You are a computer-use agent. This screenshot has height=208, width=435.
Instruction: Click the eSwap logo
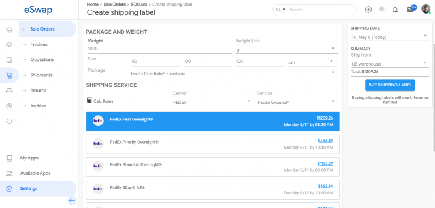click(x=39, y=10)
